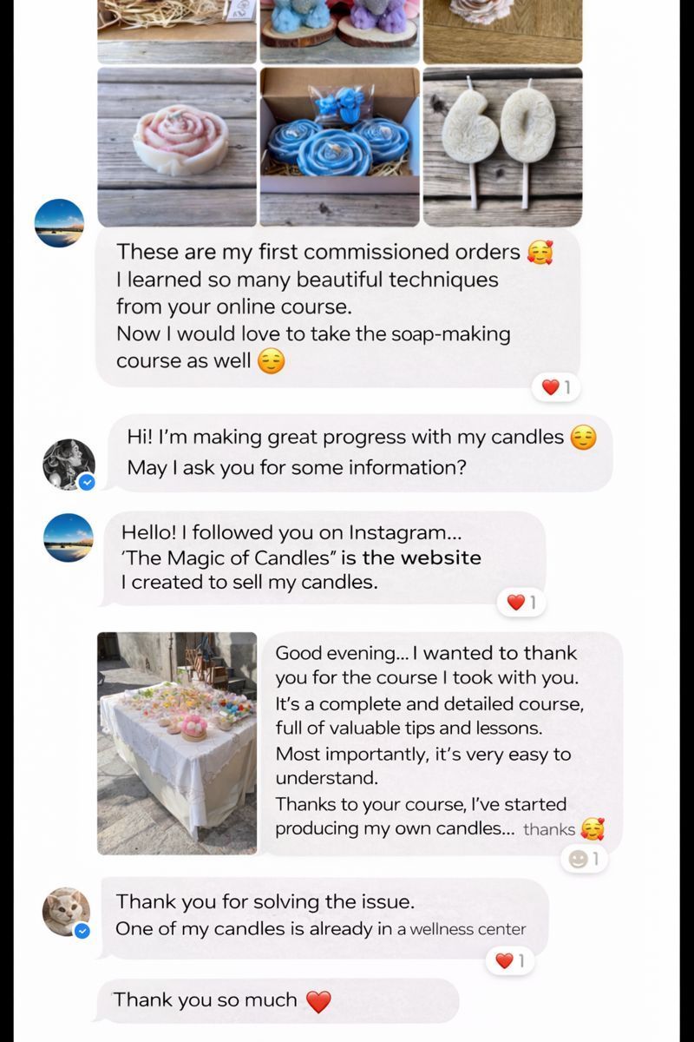Open the seascape avatar beside the commissioned orders message

coord(59,223)
